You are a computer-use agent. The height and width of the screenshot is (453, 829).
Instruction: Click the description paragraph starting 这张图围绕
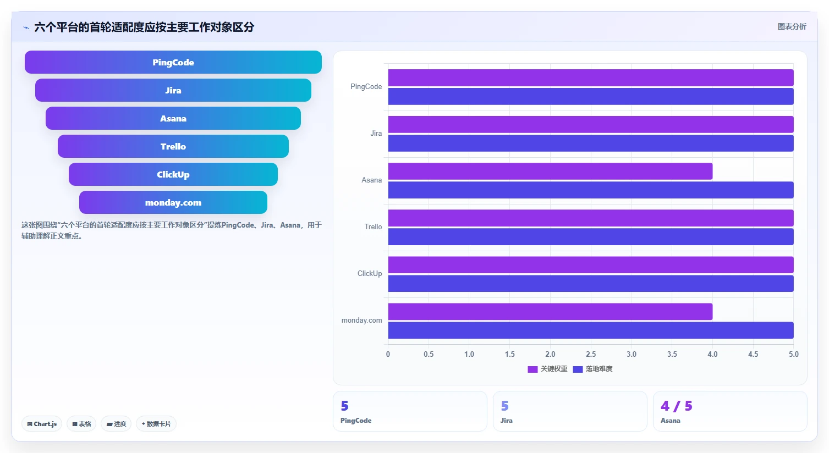172,230
